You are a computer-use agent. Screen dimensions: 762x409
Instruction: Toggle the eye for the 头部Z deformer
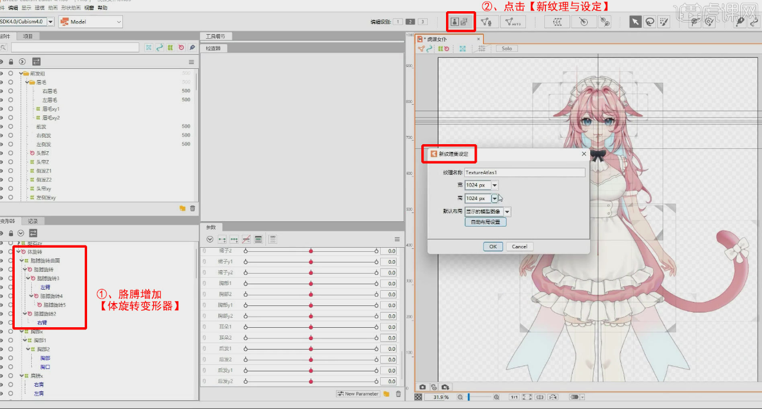click(2, 153)
